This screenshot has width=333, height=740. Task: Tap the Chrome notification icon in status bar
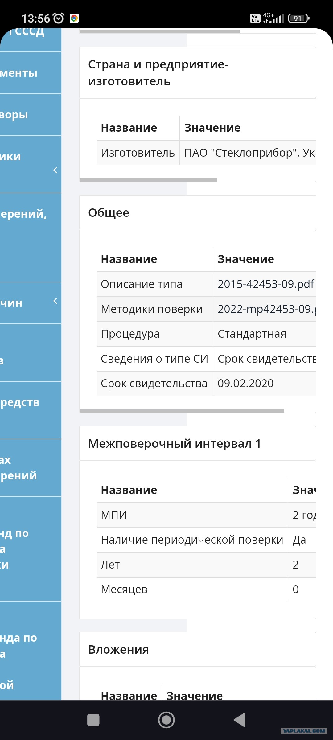point(74,18)
